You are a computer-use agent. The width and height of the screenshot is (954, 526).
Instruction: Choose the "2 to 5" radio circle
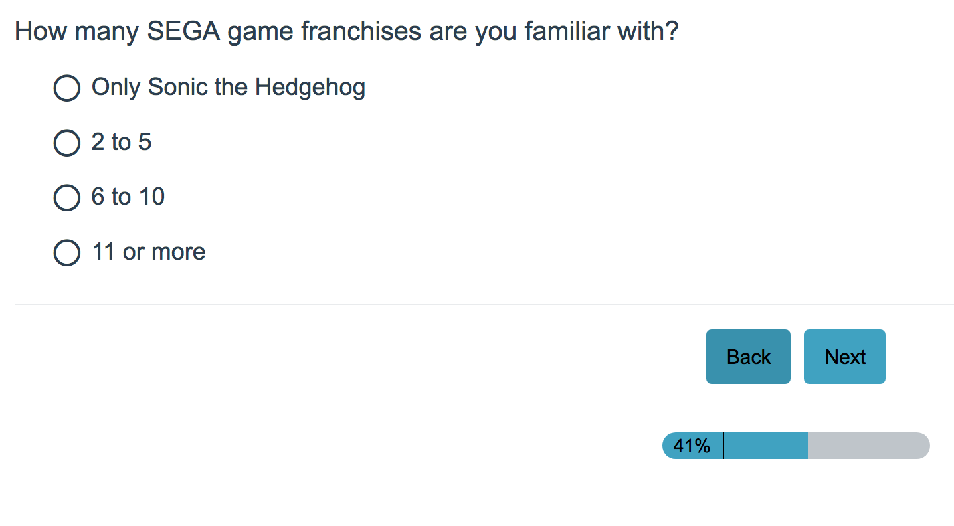(67, 143)
